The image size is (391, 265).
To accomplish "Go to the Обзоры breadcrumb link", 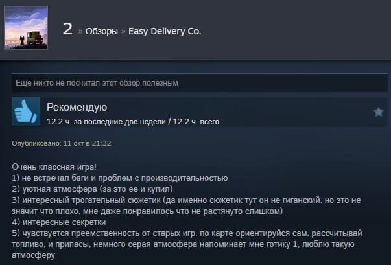I will tap(102, 31).
